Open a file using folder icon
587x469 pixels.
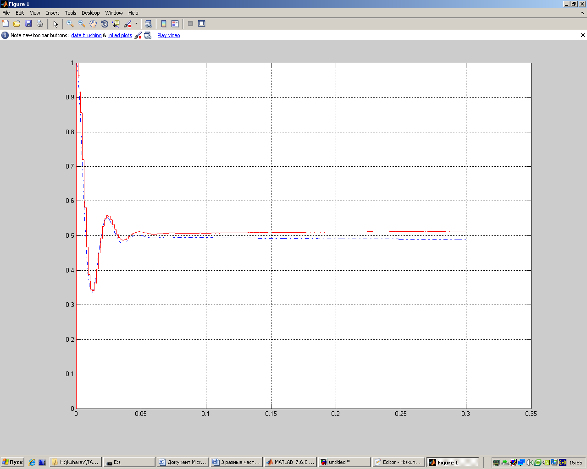point(17,23)
